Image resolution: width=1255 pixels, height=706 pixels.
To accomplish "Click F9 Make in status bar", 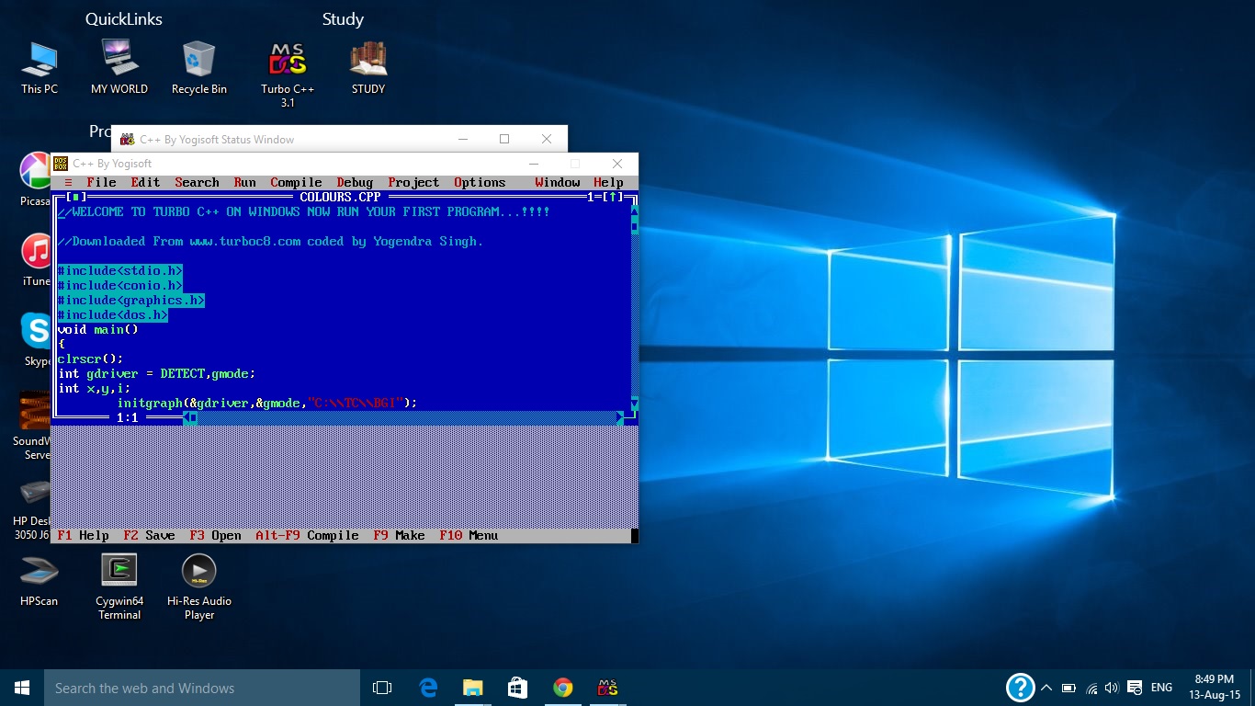I will (x=399, y=535).
